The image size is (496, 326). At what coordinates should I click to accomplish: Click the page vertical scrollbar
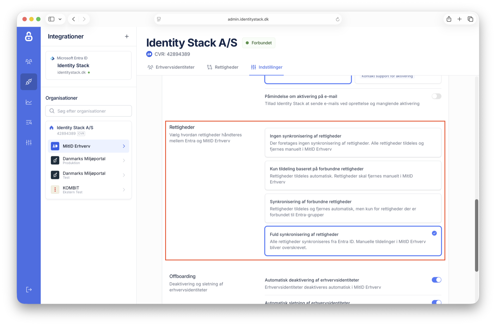click(477, 235)
